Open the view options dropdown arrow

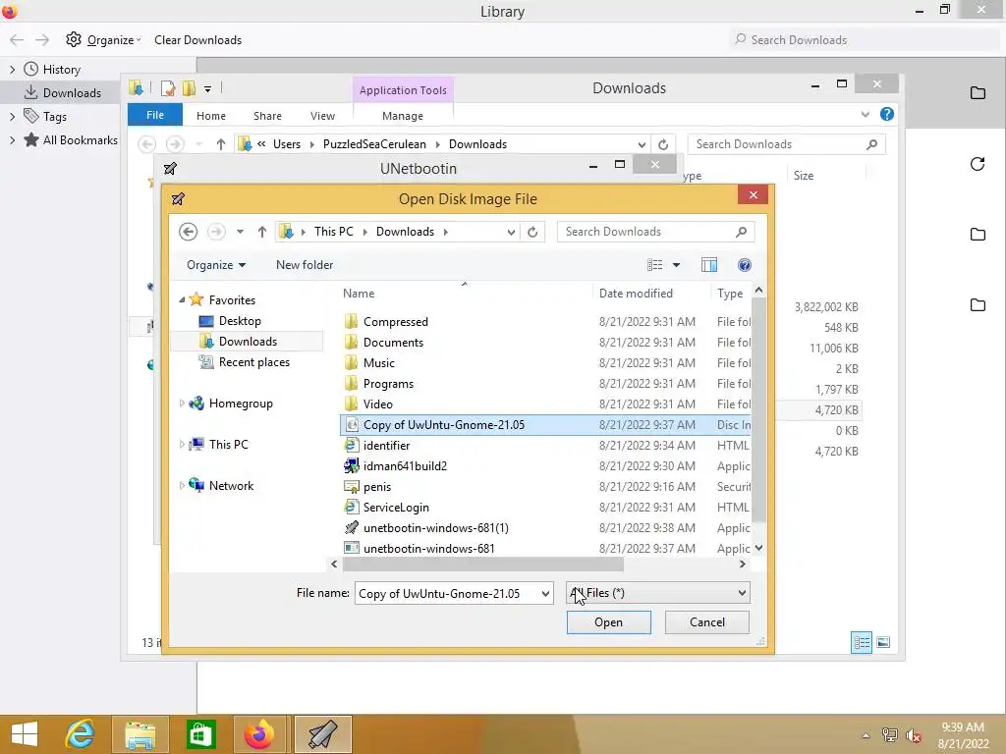676,265
